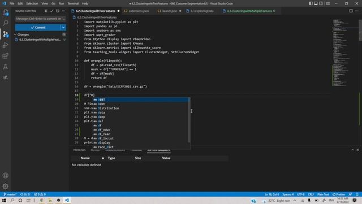Click the commit checkmark icon in Source Control header
Image resolution: width=362 pixels, height=204 pixels.
click(x=51, y=11)
